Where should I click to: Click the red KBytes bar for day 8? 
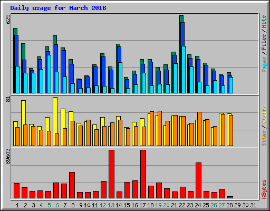(72, 185)
